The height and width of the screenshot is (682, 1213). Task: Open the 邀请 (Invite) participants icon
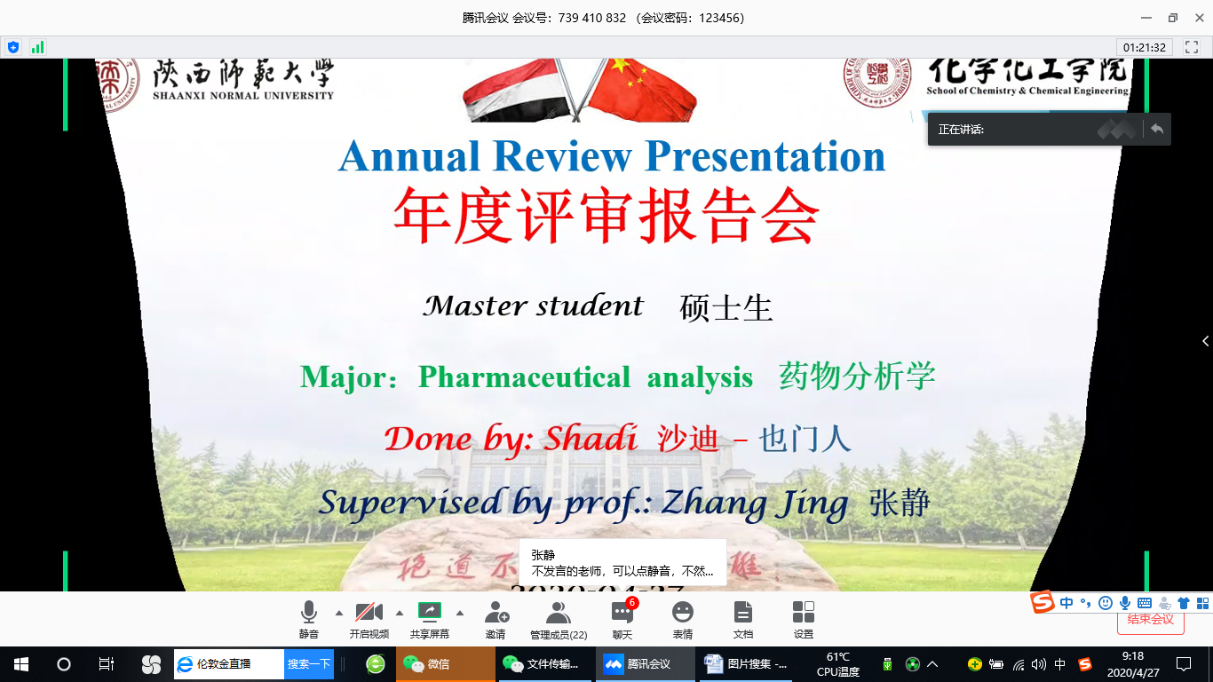click(496, 619)
